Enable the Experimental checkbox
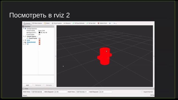Image resolution: width=178 pixels, height=100 pixels. (142, 92)
